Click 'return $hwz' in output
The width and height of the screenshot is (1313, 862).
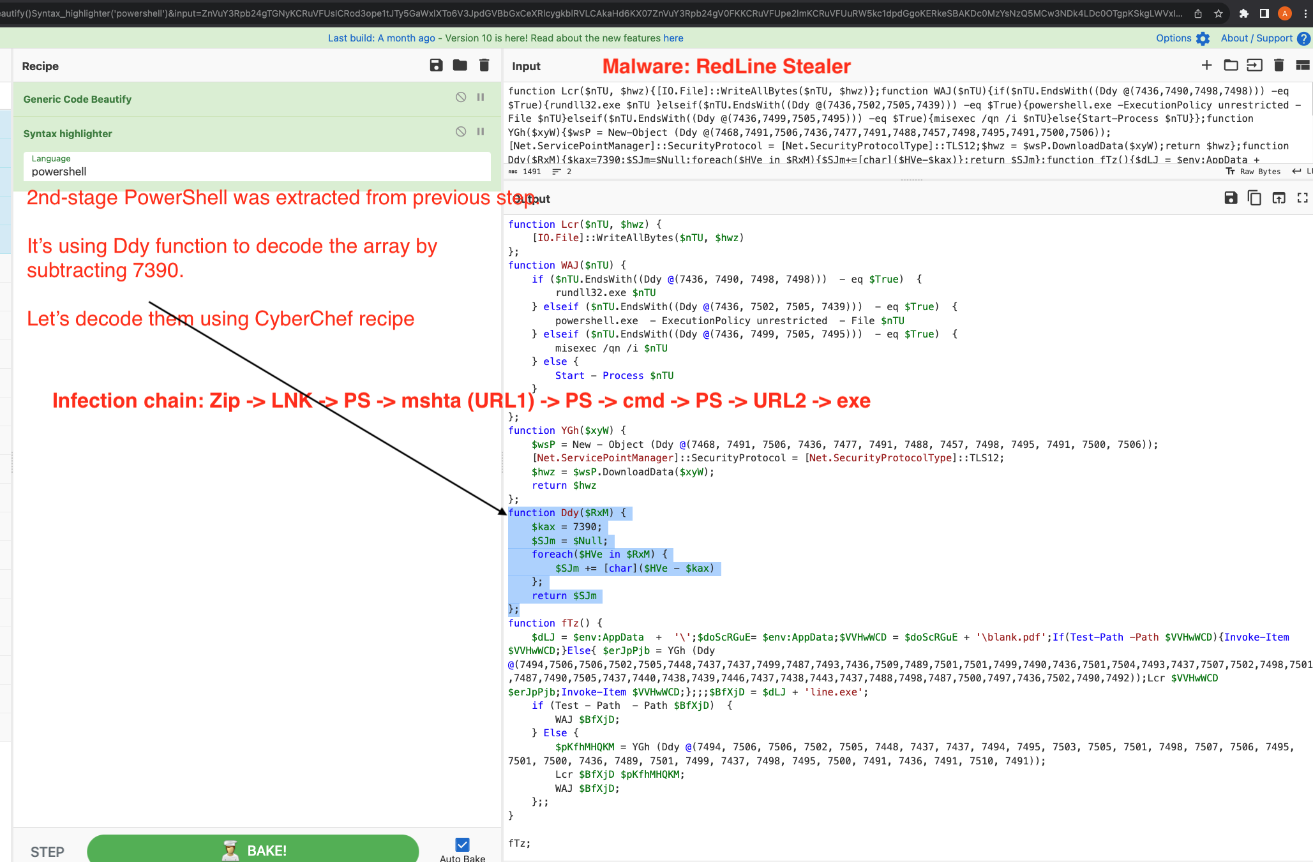pos(564,485)
